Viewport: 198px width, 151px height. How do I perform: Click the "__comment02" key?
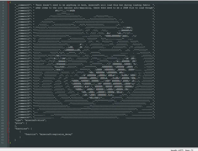click(x=23, y=10)
